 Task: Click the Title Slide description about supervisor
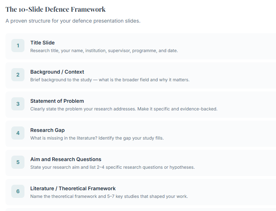104,51
